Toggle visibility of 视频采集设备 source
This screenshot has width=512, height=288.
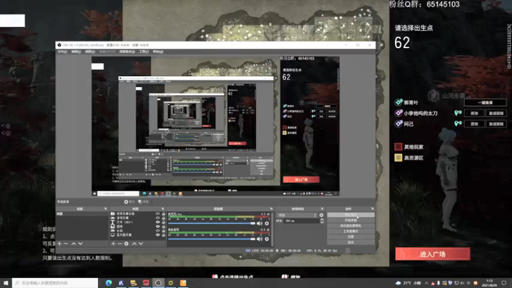tap(157, 214)
